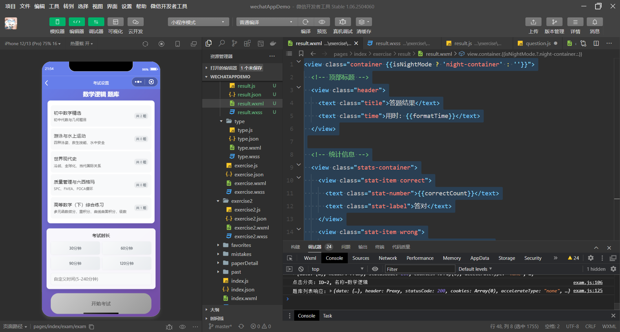The image size is (620, 332).
Task: Click the upload icon
Action: (533, 22)
